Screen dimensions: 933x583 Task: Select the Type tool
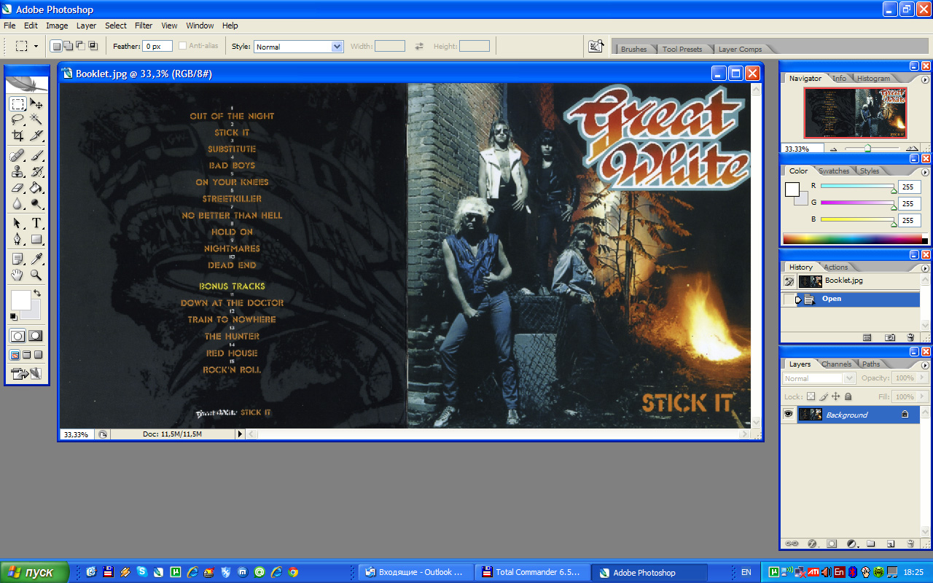pos(36,223)
